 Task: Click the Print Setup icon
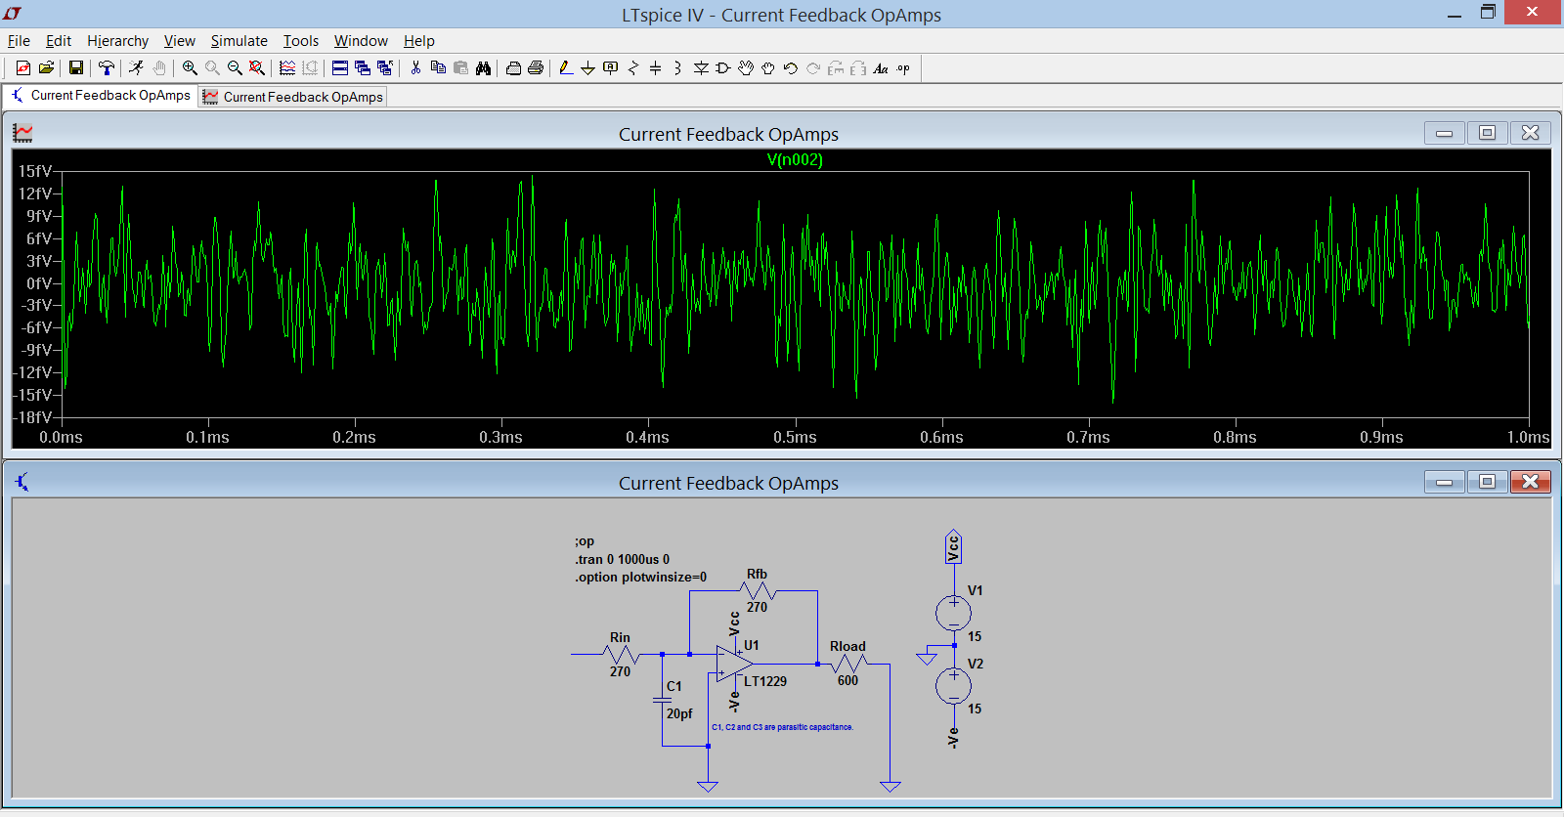pos(513,68)
